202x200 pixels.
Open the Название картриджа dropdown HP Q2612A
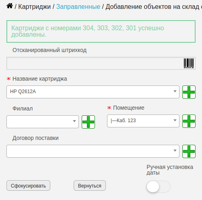coord(93,92)
